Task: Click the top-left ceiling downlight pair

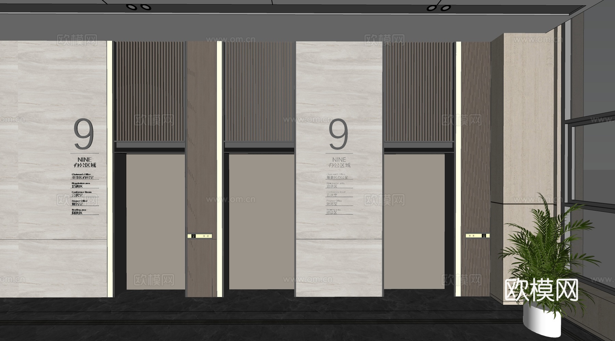Action: 138,7
